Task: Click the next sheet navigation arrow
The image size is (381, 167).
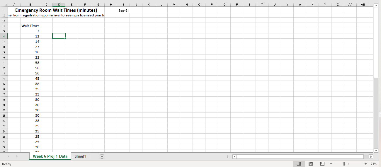Action: pyautogui.click(x=17, y=156)
